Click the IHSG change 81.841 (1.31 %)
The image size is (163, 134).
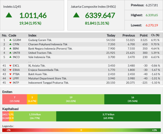[x=97, y=23]
